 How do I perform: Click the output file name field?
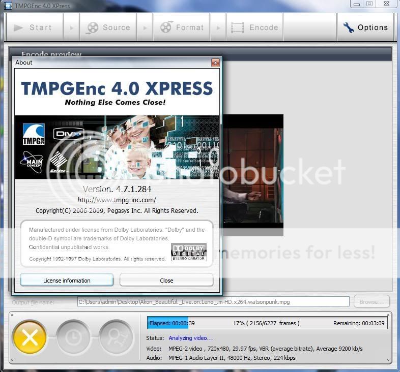[x=213, y=302]
